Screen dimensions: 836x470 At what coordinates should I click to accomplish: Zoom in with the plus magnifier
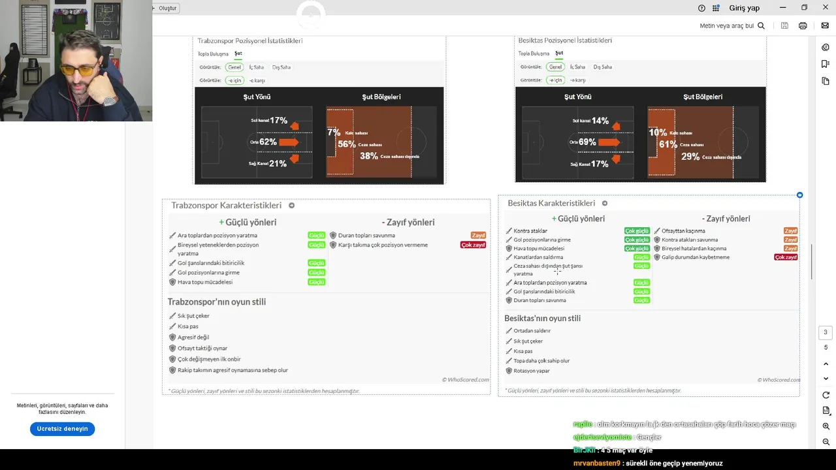pos(826,426)
